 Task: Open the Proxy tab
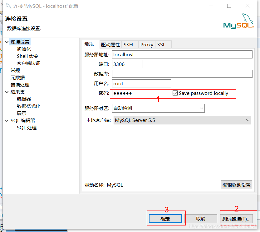147,44
